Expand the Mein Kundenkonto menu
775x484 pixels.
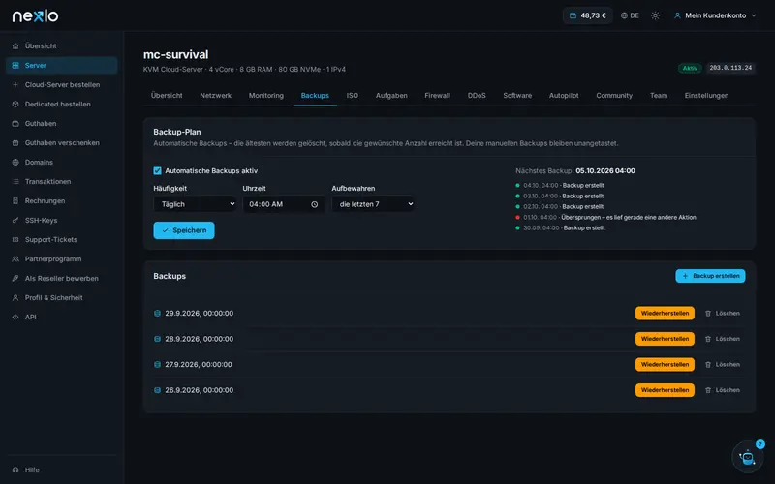(715, 15)
